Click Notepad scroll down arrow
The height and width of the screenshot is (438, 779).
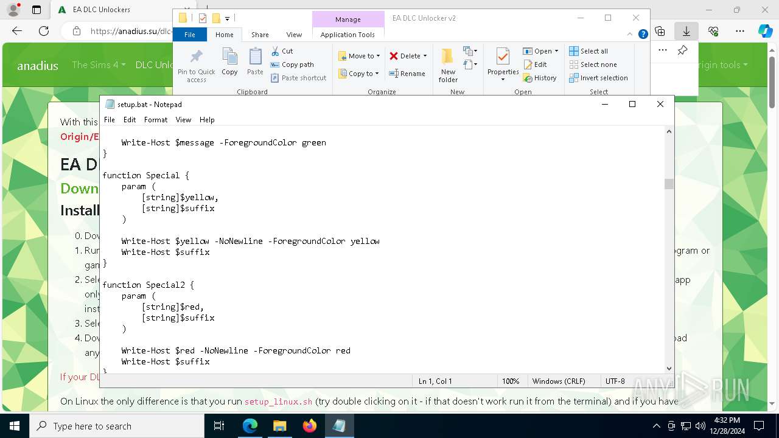point(669,368)
